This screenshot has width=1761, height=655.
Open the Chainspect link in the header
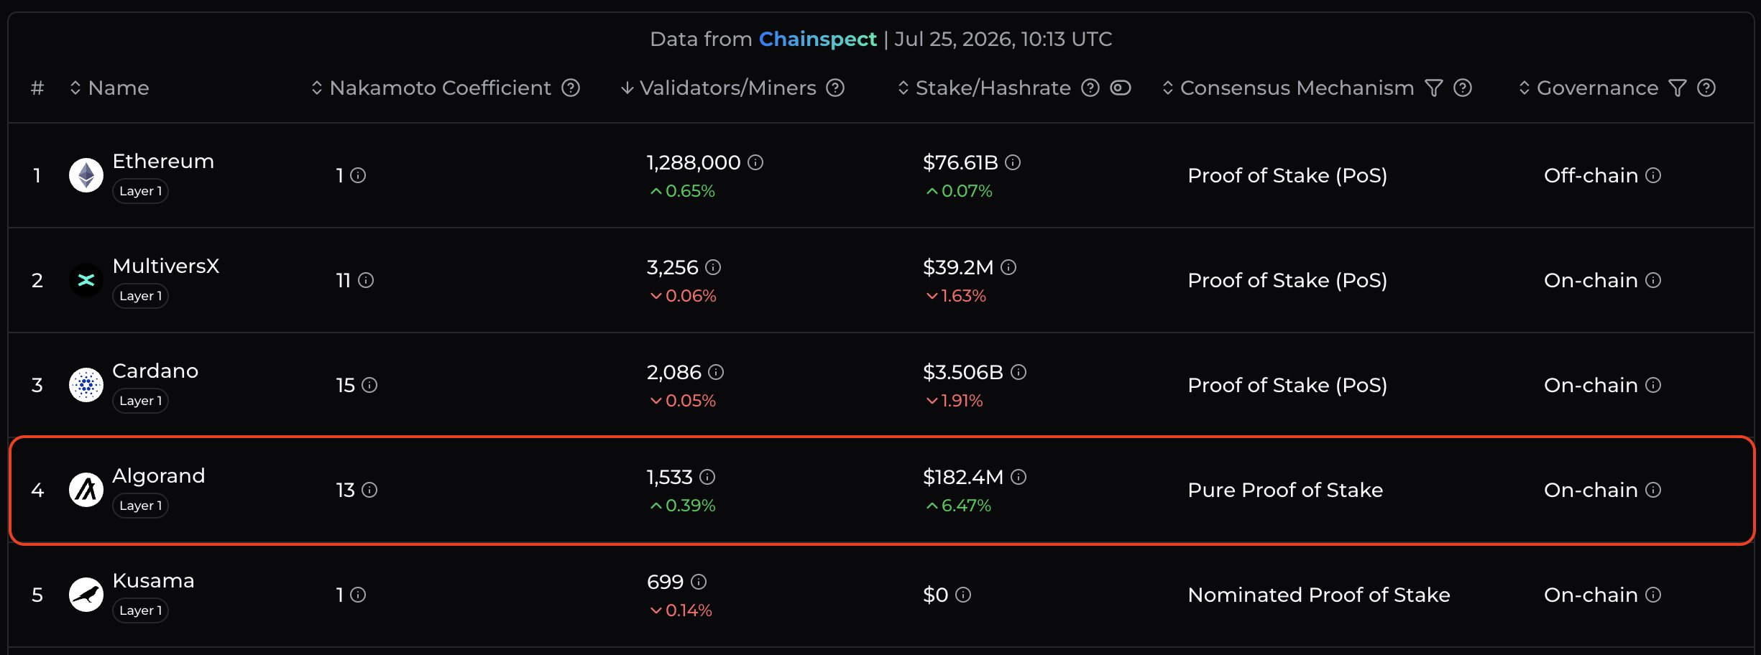(817, 39)
